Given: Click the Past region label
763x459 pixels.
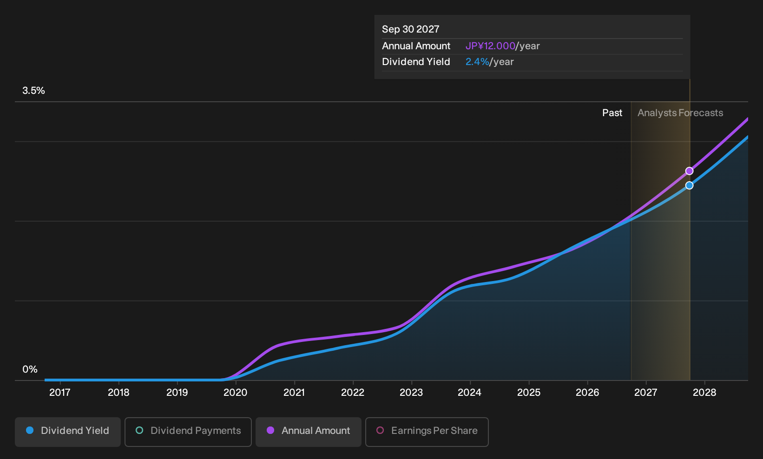Looking at the screenshot, I should click(x=612, y=113).
